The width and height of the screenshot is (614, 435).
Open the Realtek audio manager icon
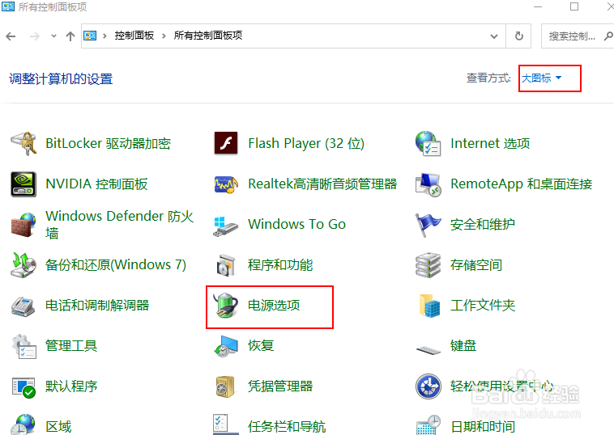226,184
